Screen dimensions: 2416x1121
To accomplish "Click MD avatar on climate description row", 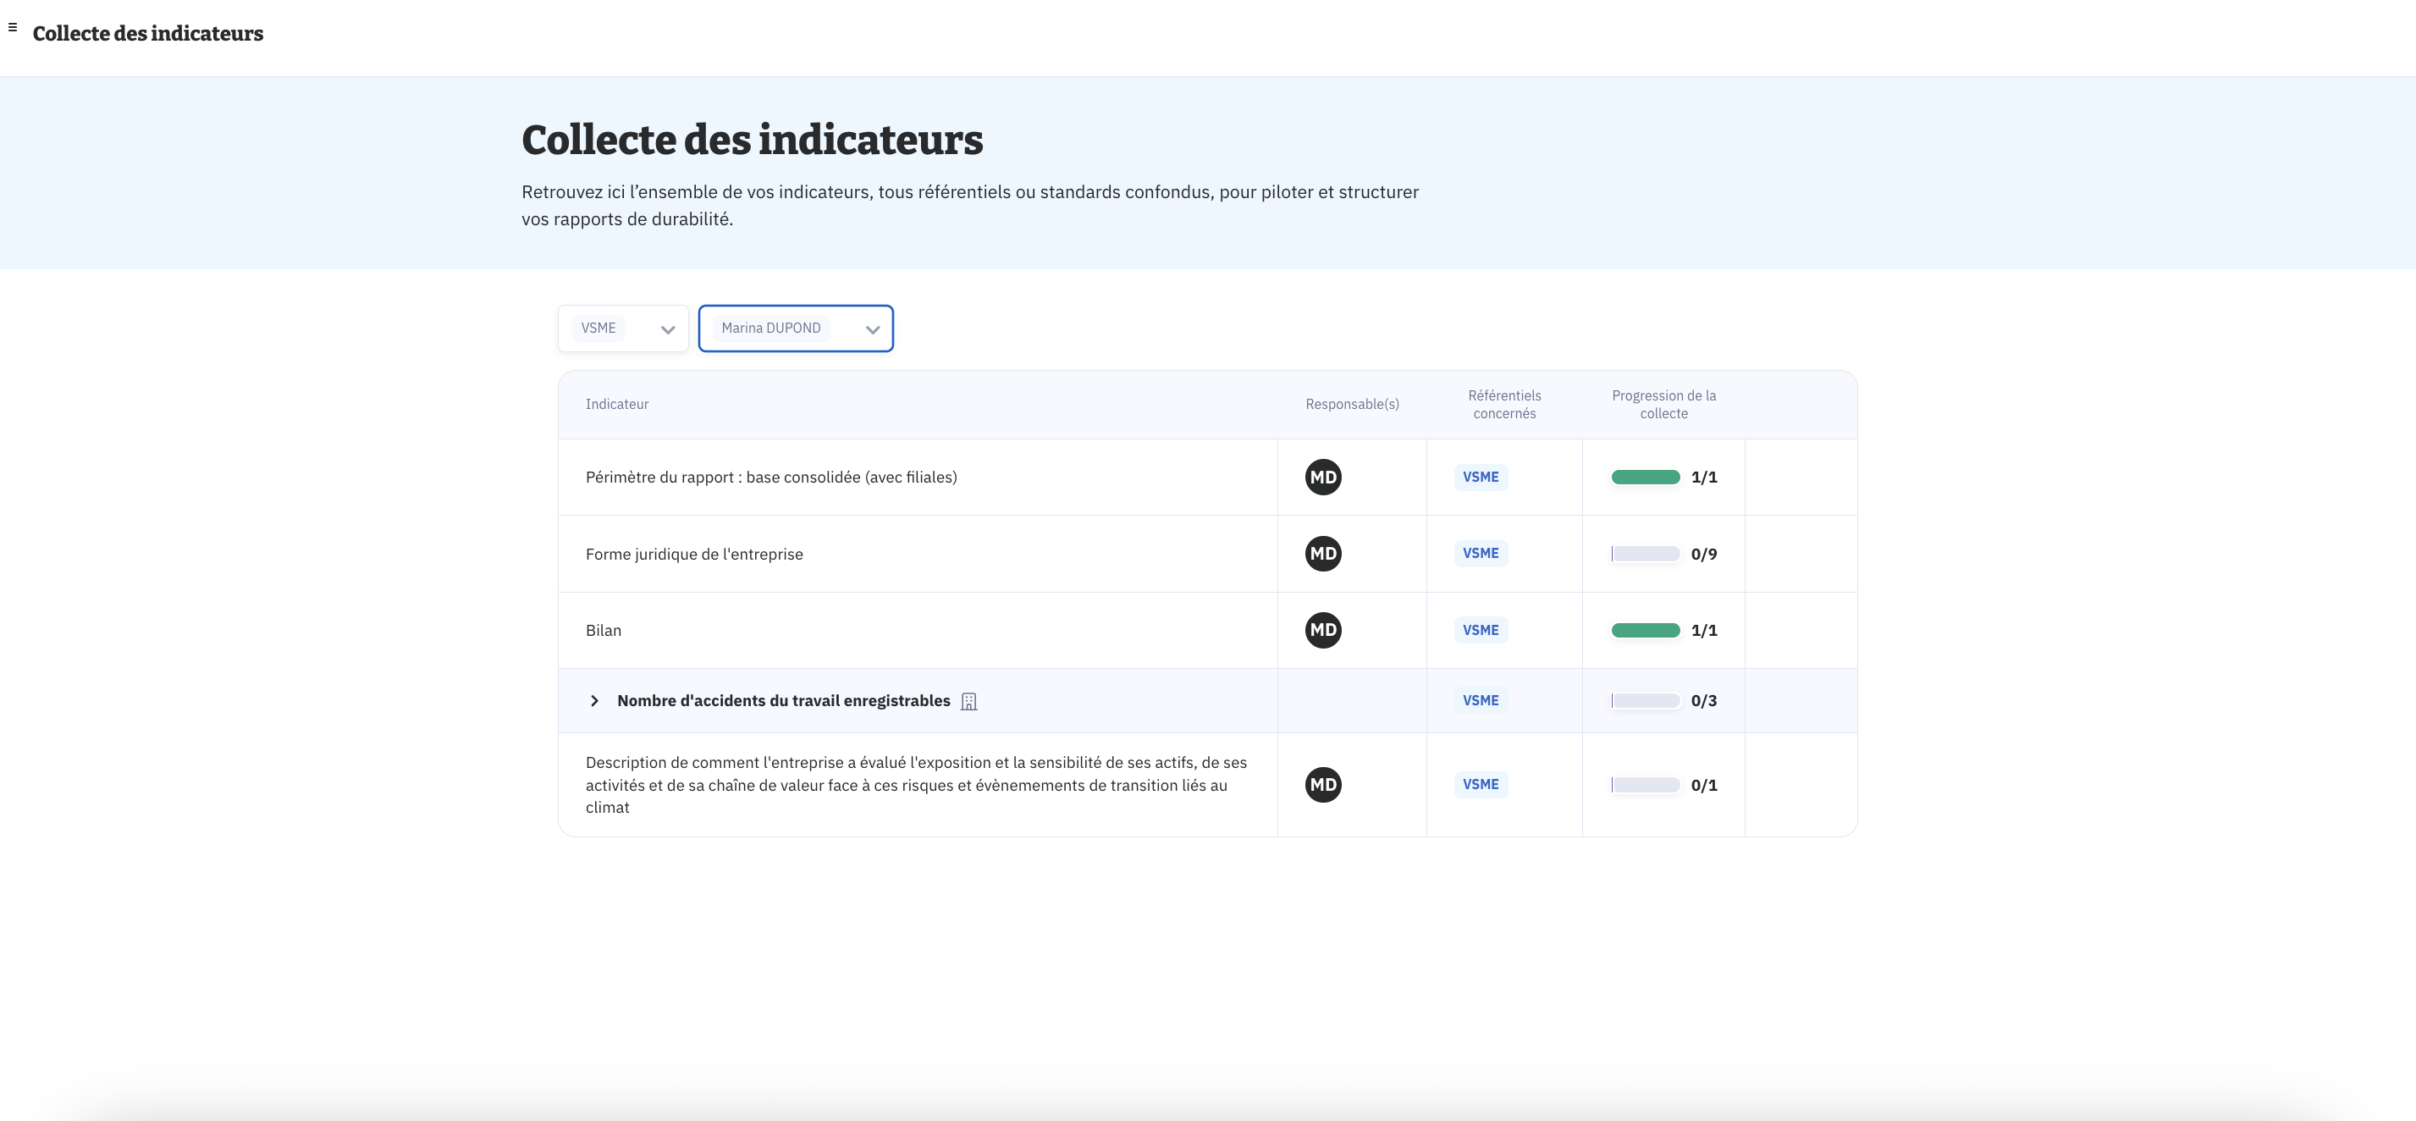I will click(1322, 785).
